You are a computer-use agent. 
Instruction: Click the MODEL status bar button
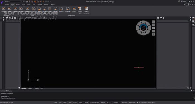109,103
